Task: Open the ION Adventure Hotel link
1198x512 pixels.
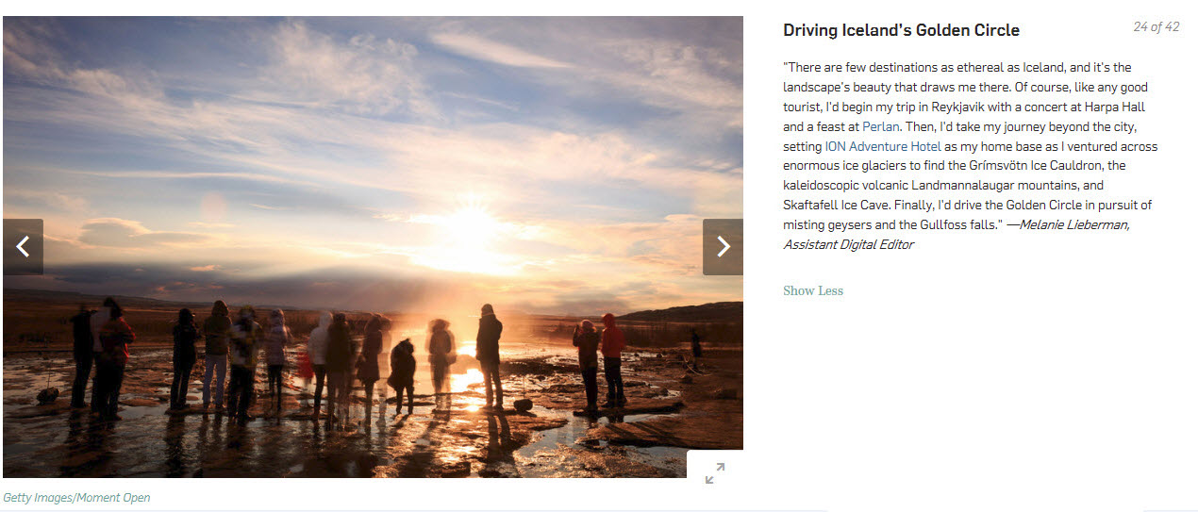Action: tap(883, 146)
